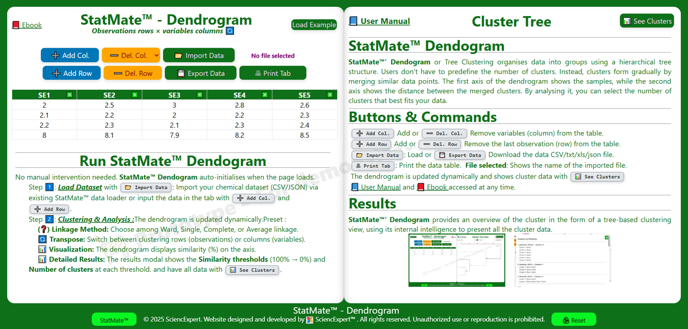Click the Print Tab button

pos(272,73)
